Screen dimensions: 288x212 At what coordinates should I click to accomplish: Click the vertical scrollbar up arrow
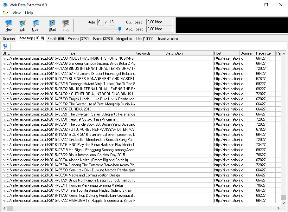point(284,54)
